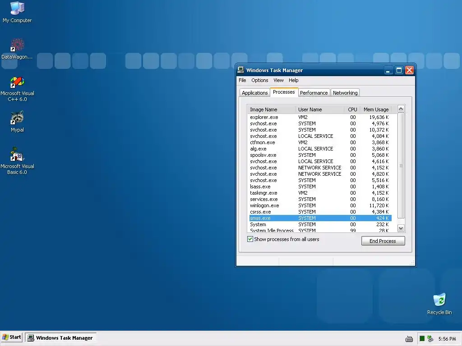The width and height of the screenshot is (462, 346).
Task: Select svchost.exe using 4,976 K memory
Action: point(320,123)
